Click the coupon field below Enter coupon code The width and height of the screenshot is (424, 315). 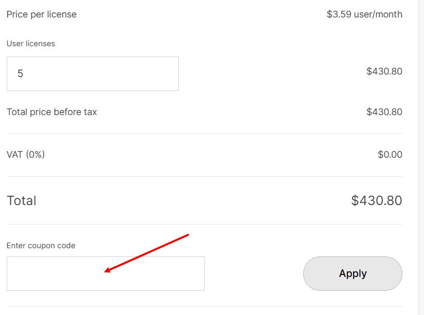[105, 273]
